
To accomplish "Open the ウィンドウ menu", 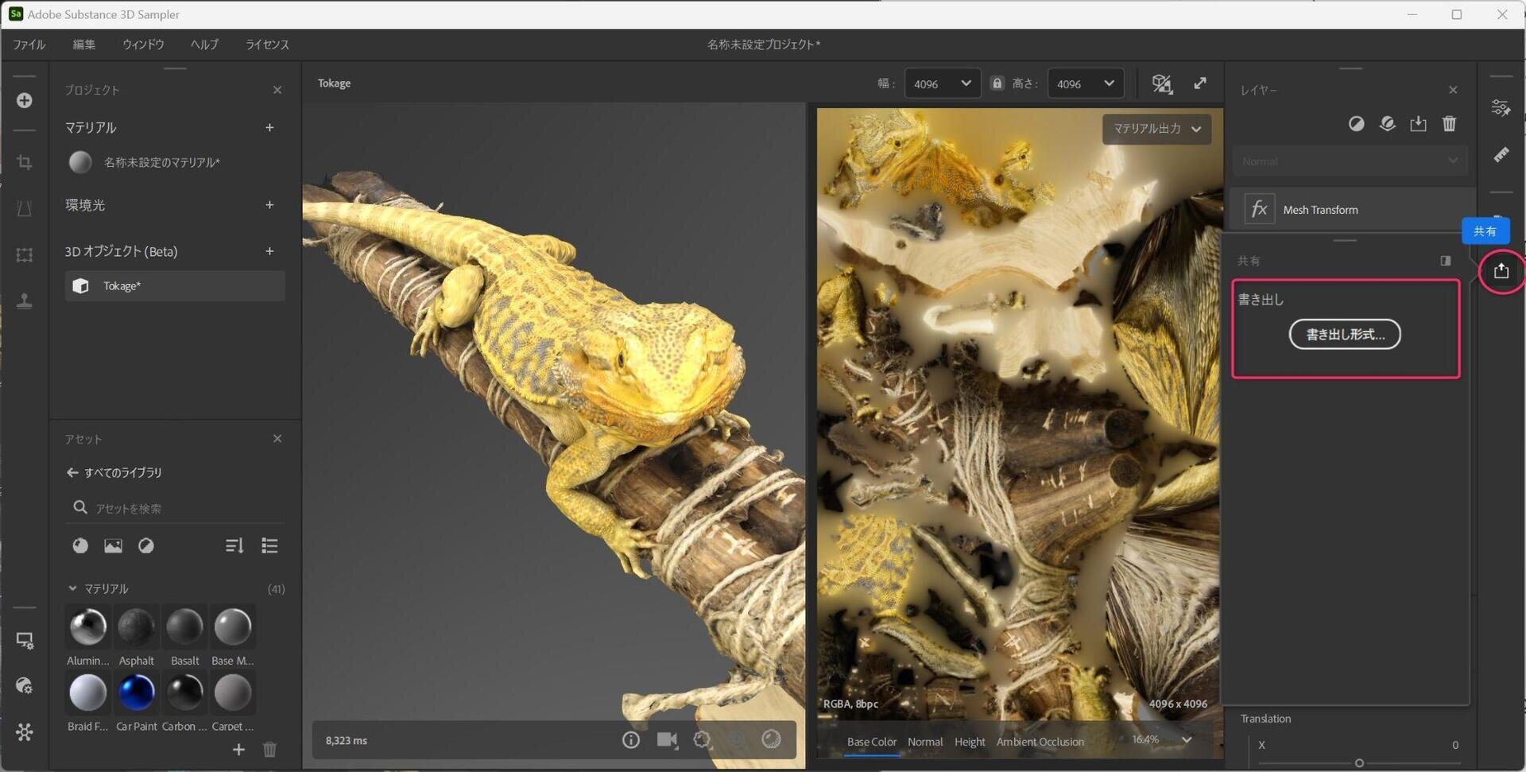I will 143,45.
